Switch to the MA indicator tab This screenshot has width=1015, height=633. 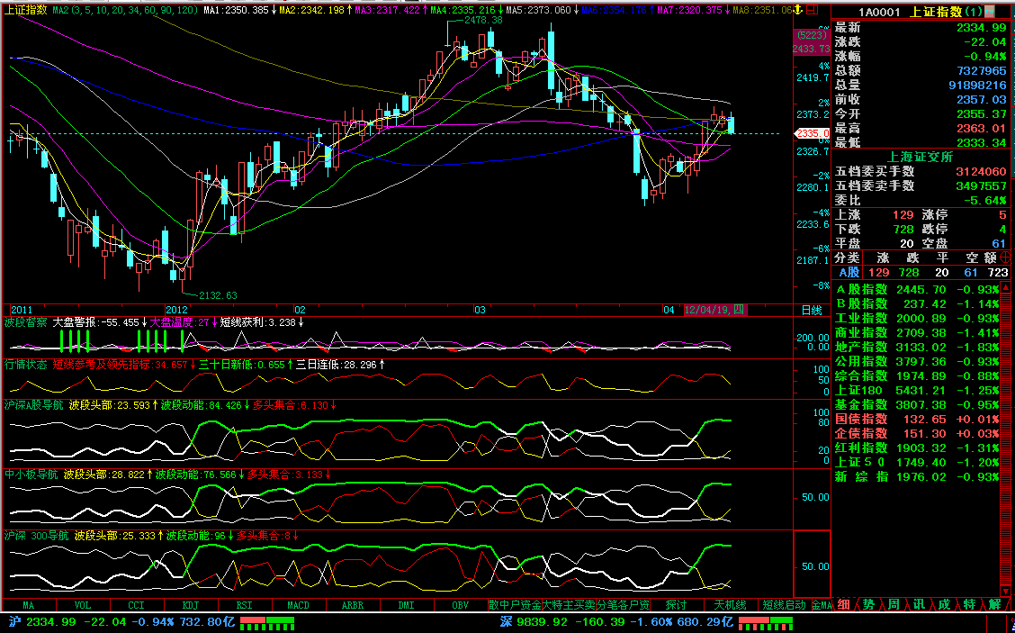pos(29,605)
